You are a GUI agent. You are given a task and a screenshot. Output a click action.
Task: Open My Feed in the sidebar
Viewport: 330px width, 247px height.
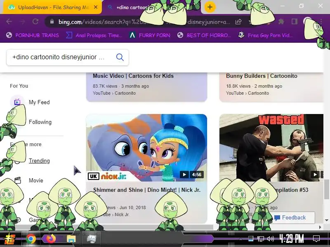(x=39, y=102)
